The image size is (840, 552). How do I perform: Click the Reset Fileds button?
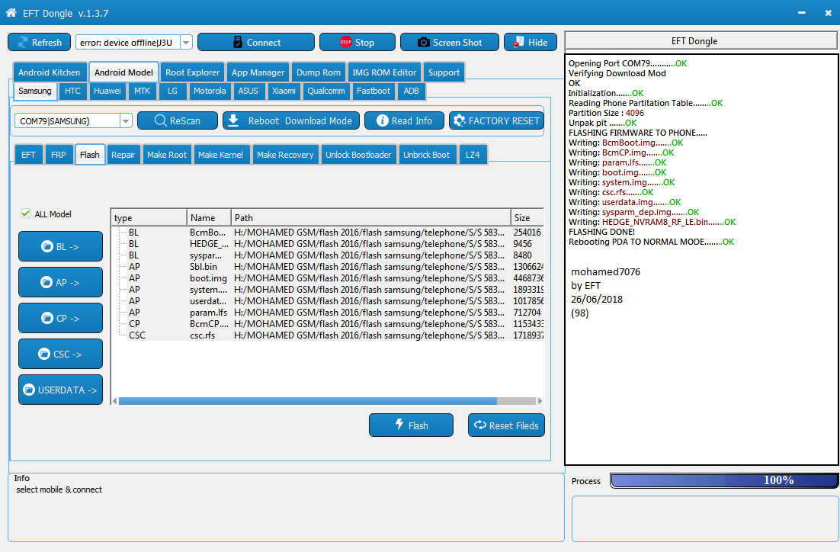[506, 425]
